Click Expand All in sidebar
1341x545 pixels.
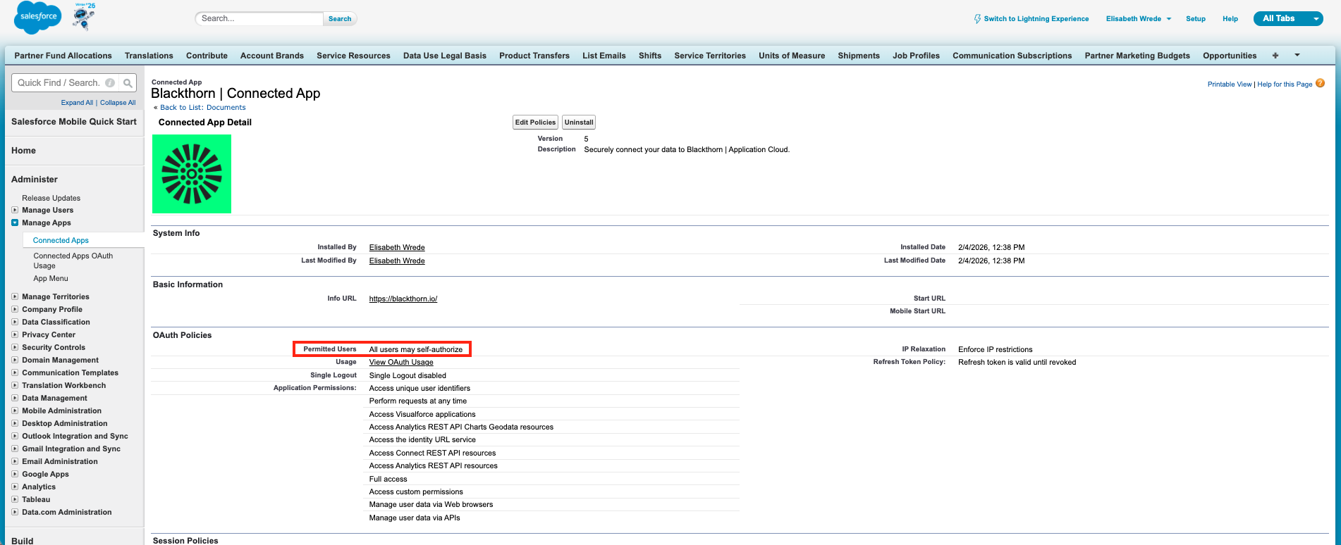(x=77, y=103)
